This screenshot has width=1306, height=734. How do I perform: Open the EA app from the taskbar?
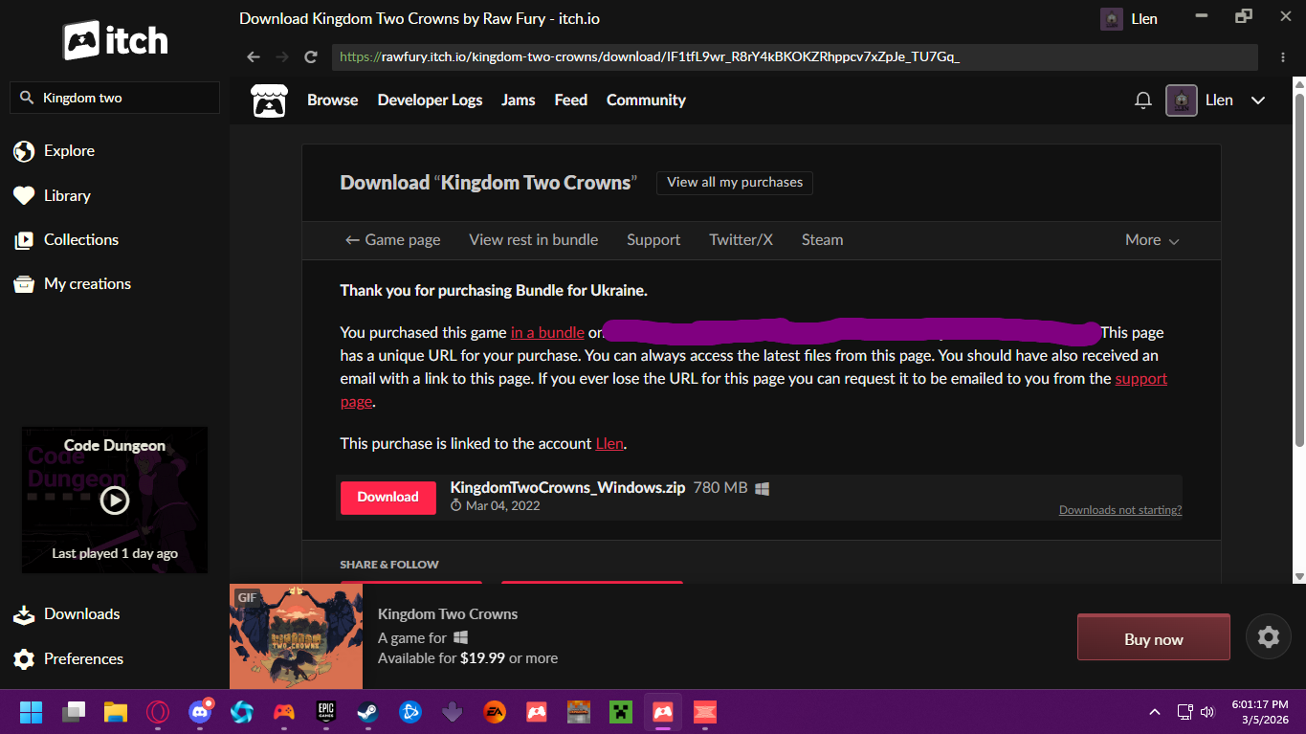click(495, 712)
